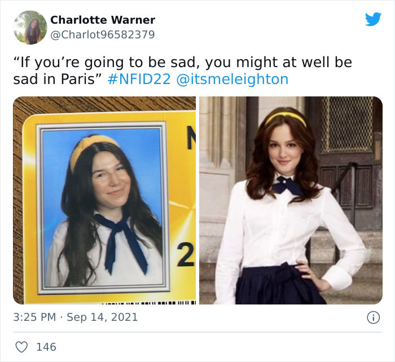Open the right photo with white blouse
This screenshot has height=362, width=395.
click(x=291, y=200)
